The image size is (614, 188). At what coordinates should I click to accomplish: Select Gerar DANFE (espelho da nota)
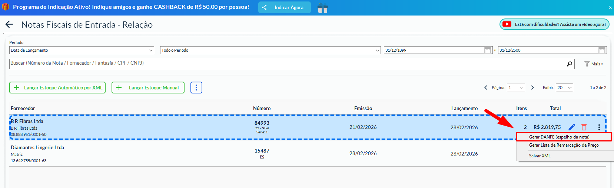coord(559,137)
